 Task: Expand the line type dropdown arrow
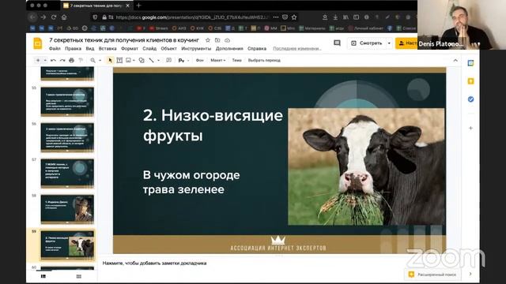coord(158,60)
